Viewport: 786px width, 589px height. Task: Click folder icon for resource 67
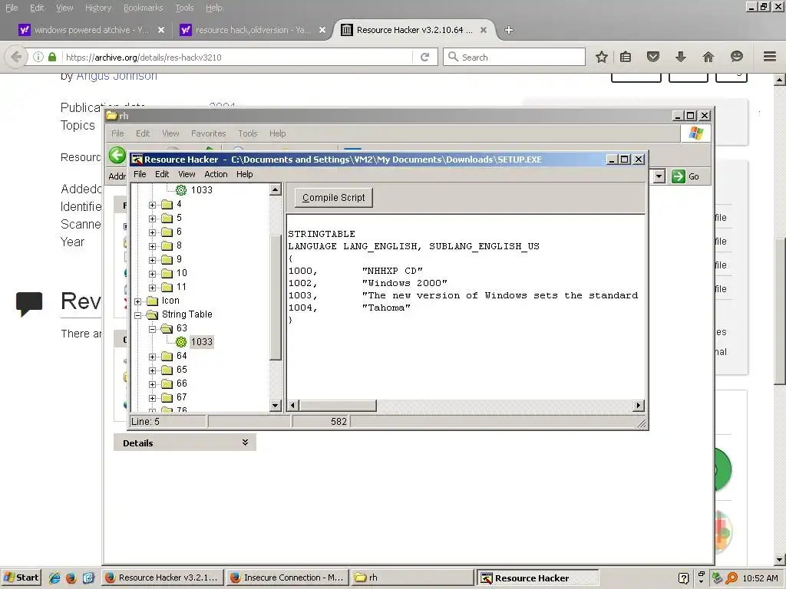167,398
